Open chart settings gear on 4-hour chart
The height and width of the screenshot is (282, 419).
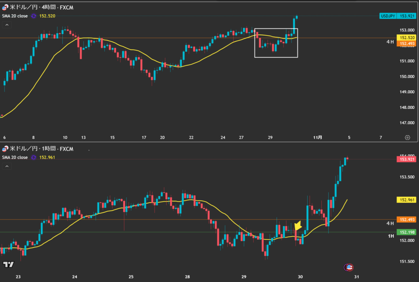click(407, 137)
